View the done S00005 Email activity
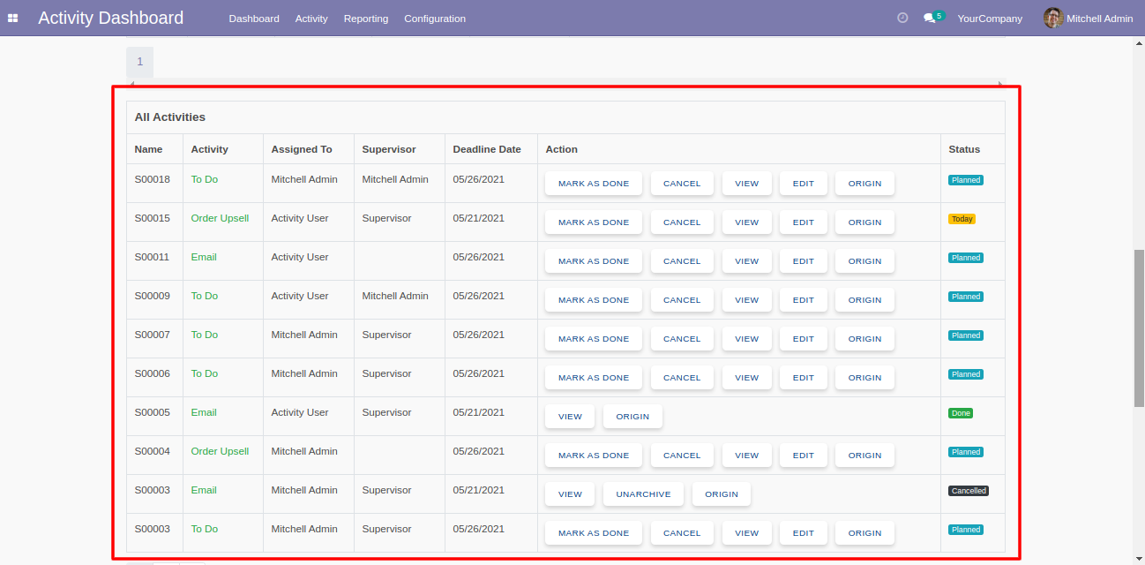1145x565 pixels. point(570,417)
